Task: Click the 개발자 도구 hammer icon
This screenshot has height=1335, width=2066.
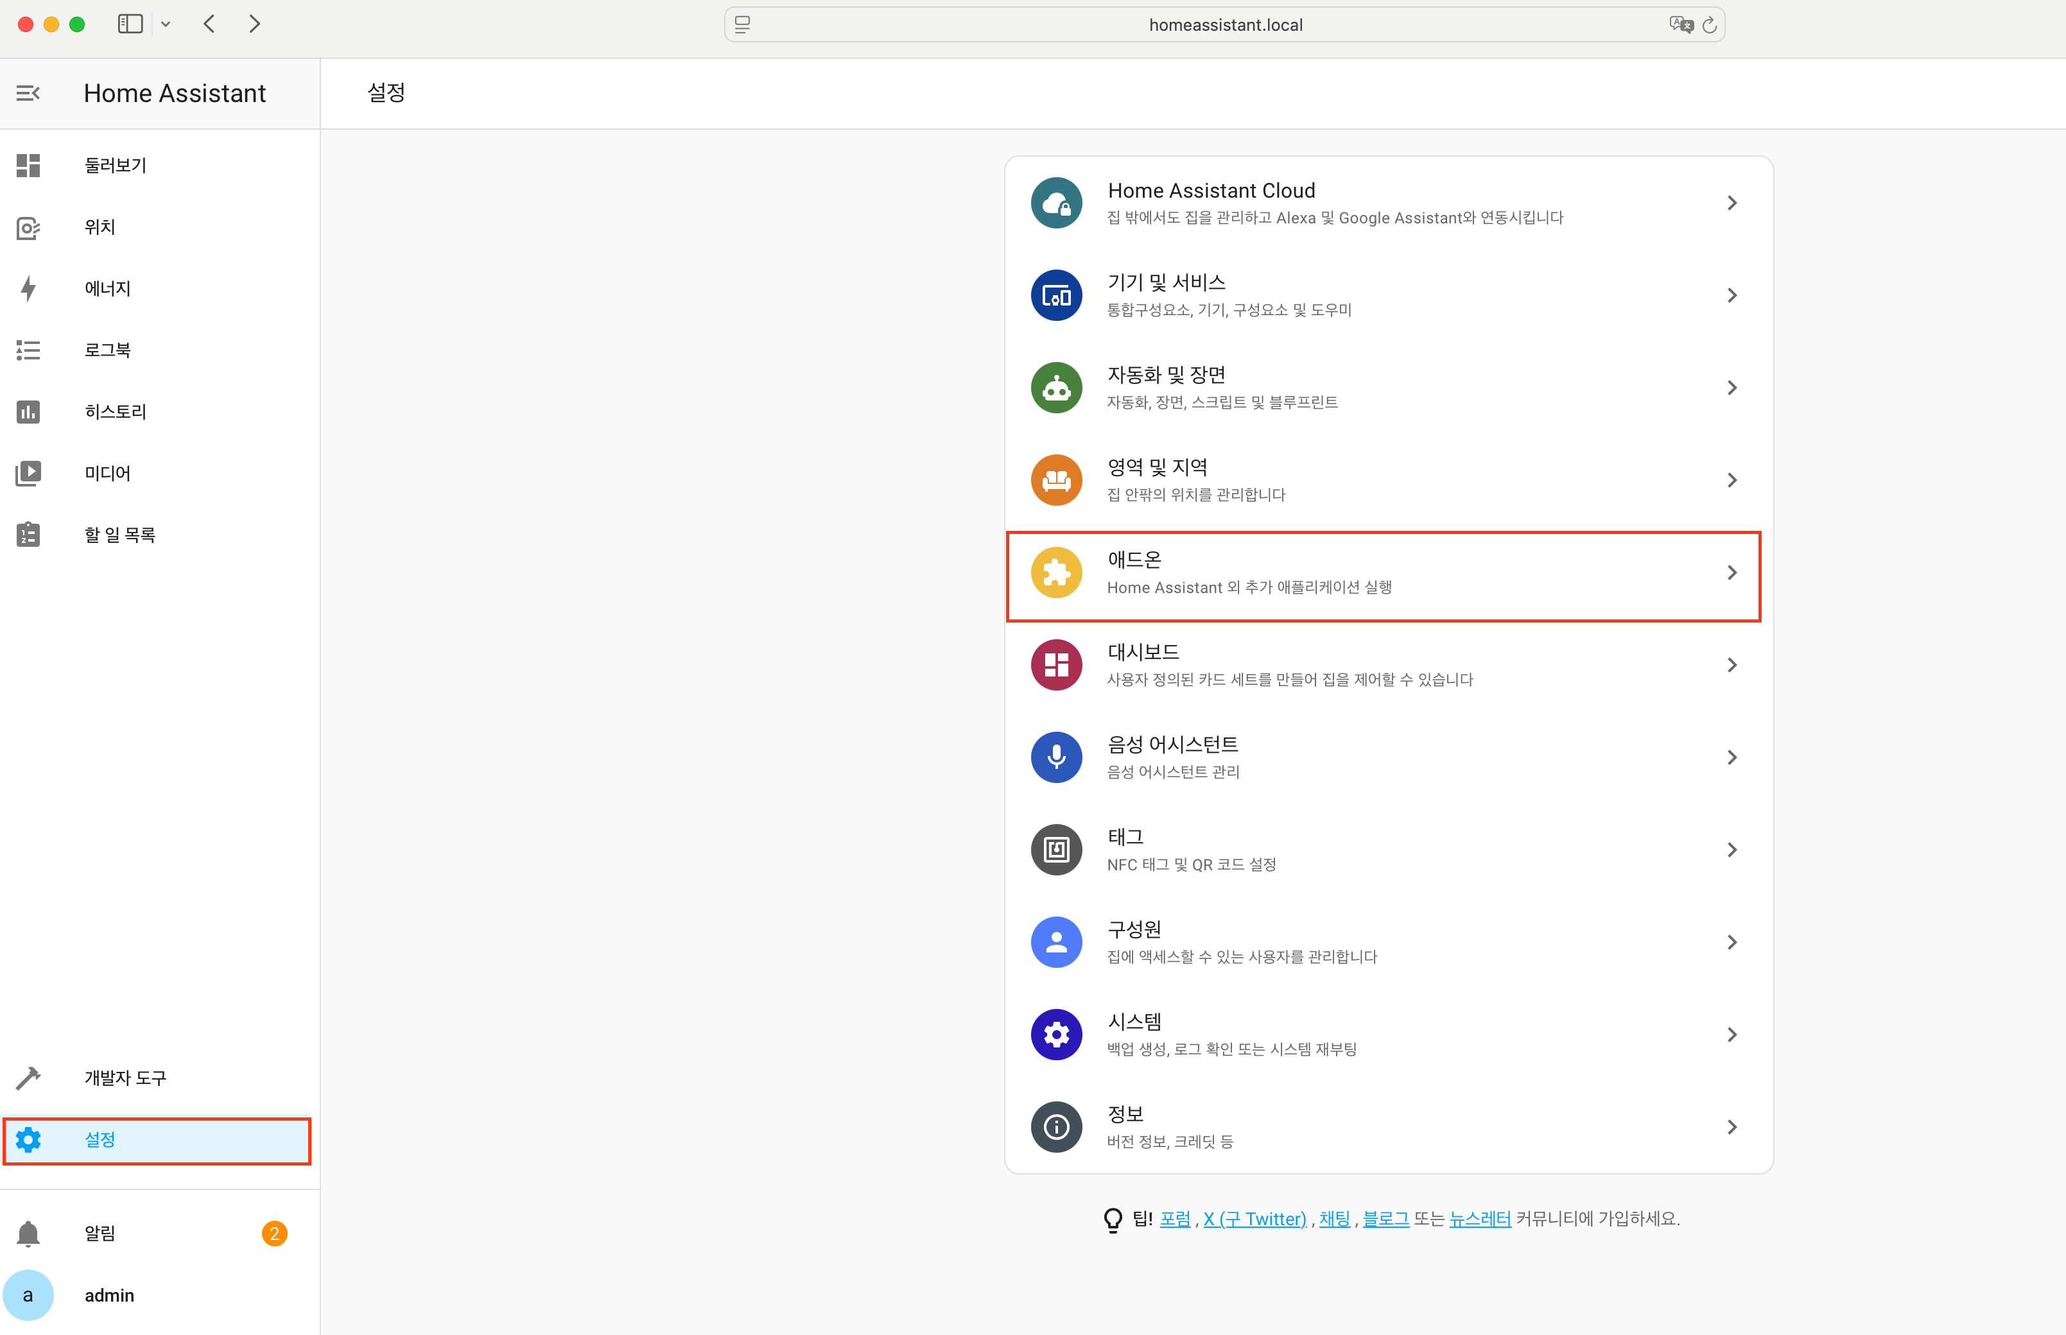Action: coord(28,1078)
